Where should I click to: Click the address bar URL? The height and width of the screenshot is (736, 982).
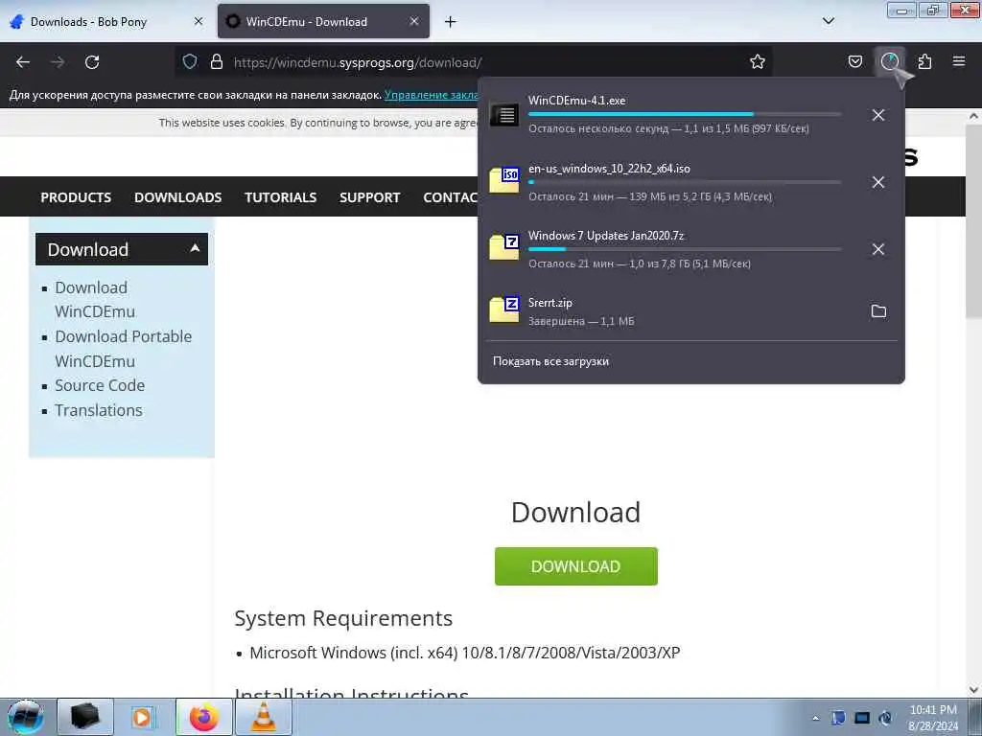coord(358,62)
